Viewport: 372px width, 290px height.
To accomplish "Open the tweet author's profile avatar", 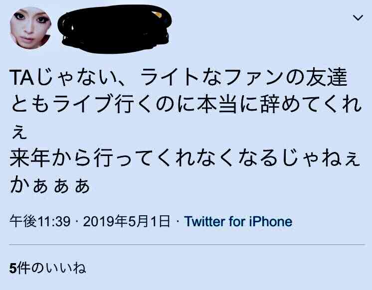I will [x=30, y=28].
